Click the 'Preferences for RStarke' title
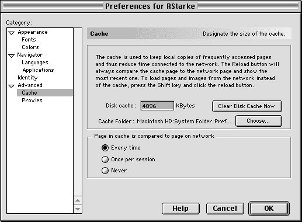The image size is (302, 222). coord(150,6)
